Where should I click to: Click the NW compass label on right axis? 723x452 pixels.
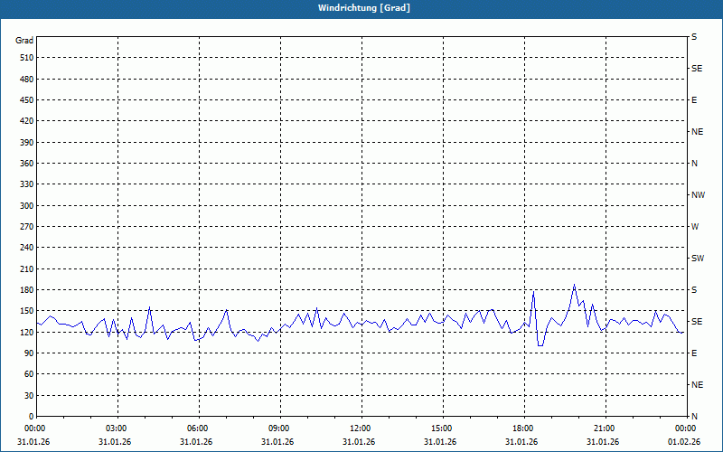[x=698, y=195]
